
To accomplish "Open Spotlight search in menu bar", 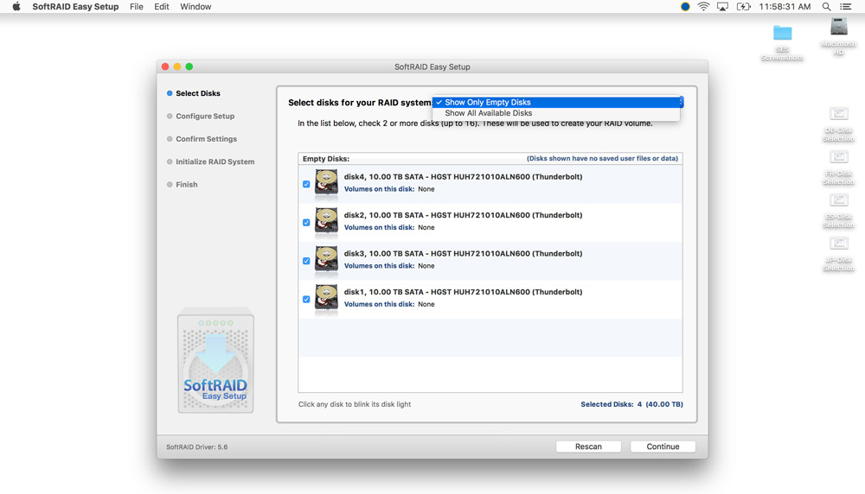I will [x=826, y=7].
